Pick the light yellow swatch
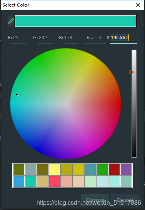 click(x=55, y=170)
